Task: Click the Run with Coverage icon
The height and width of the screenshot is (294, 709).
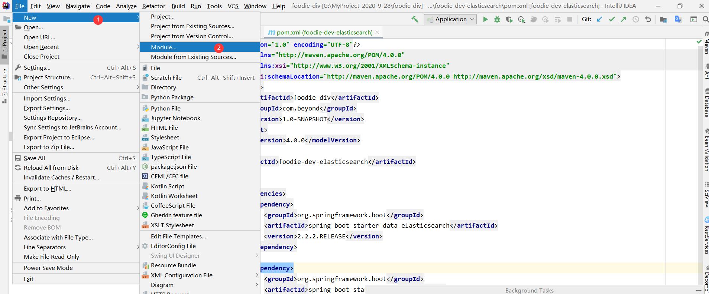Action: pos(509,19)
